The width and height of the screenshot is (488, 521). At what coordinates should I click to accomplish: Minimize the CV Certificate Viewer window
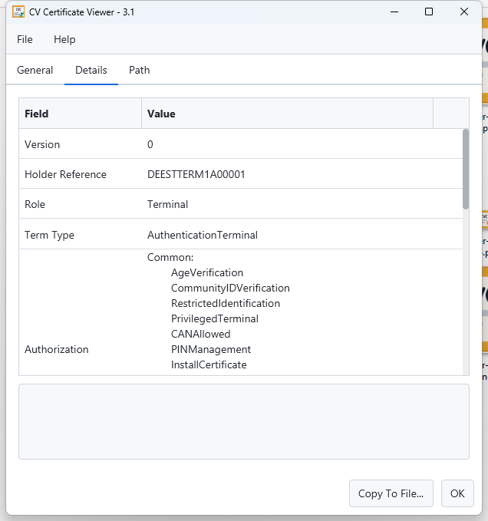click(394, 12)
